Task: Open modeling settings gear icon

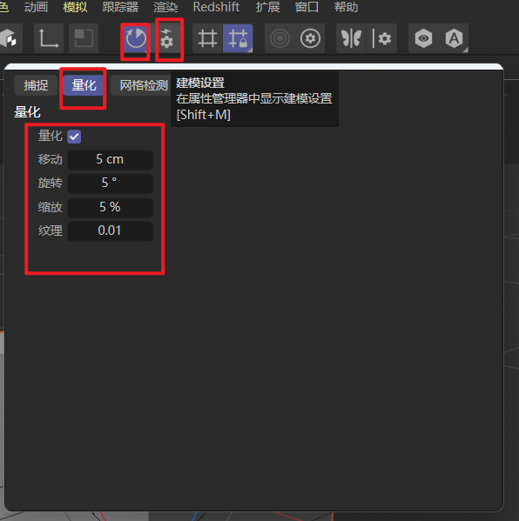Action: [166, 38]
